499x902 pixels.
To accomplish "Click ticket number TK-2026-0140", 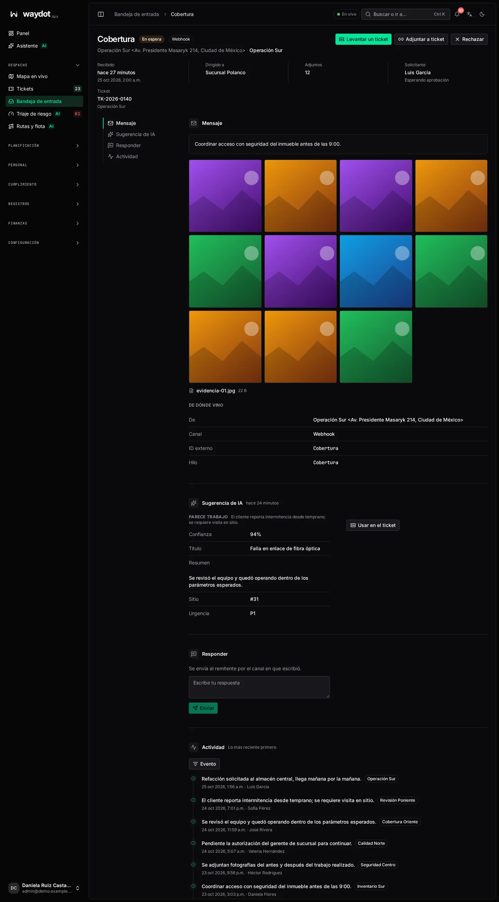I will (114, 99).
